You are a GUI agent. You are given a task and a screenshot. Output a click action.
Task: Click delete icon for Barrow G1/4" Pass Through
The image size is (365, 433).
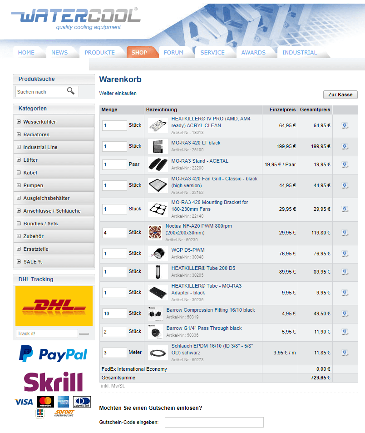[345, 332]
